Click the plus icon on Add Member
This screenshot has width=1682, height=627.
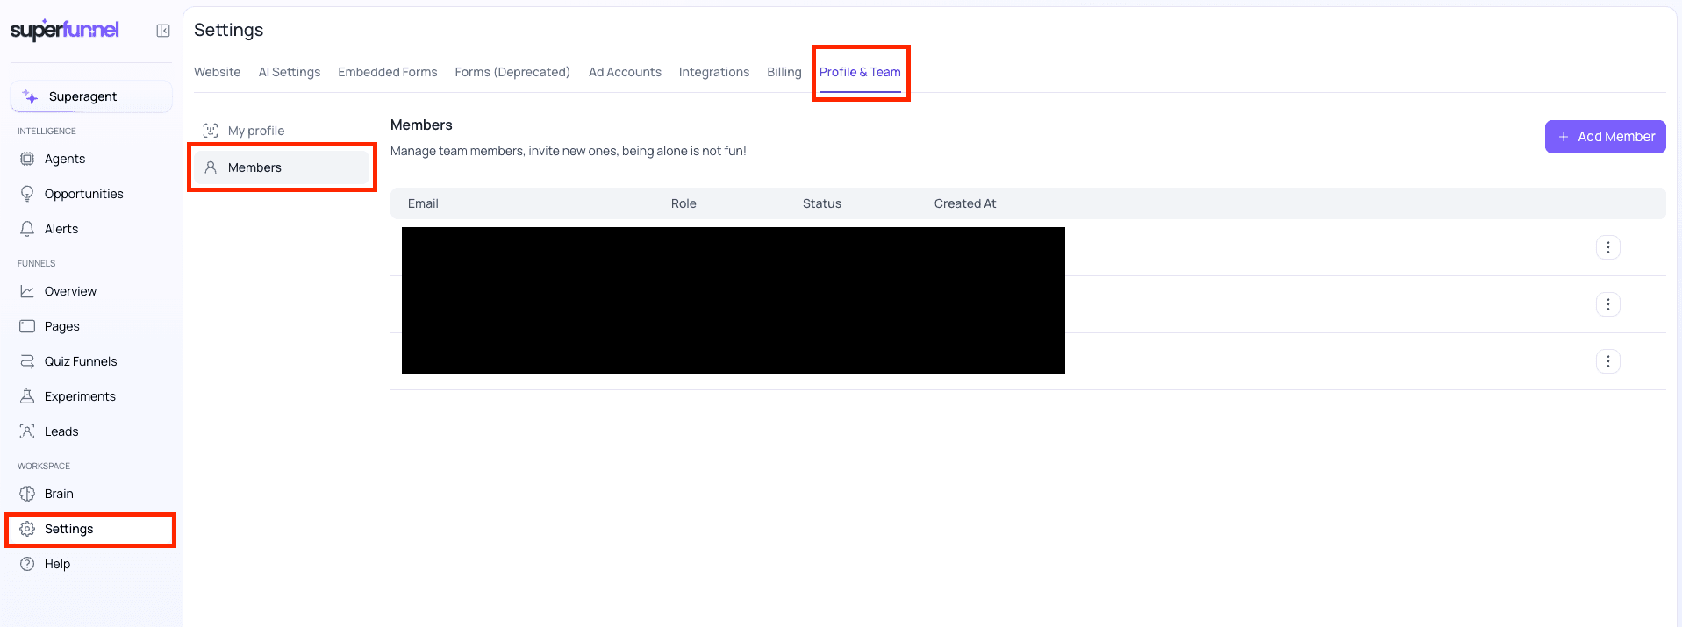click(x=1564, y=137)
